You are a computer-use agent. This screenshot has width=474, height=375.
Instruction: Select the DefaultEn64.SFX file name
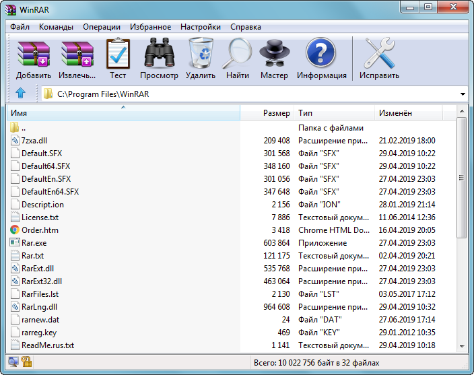pyautogui.click(x=50, y=192)
